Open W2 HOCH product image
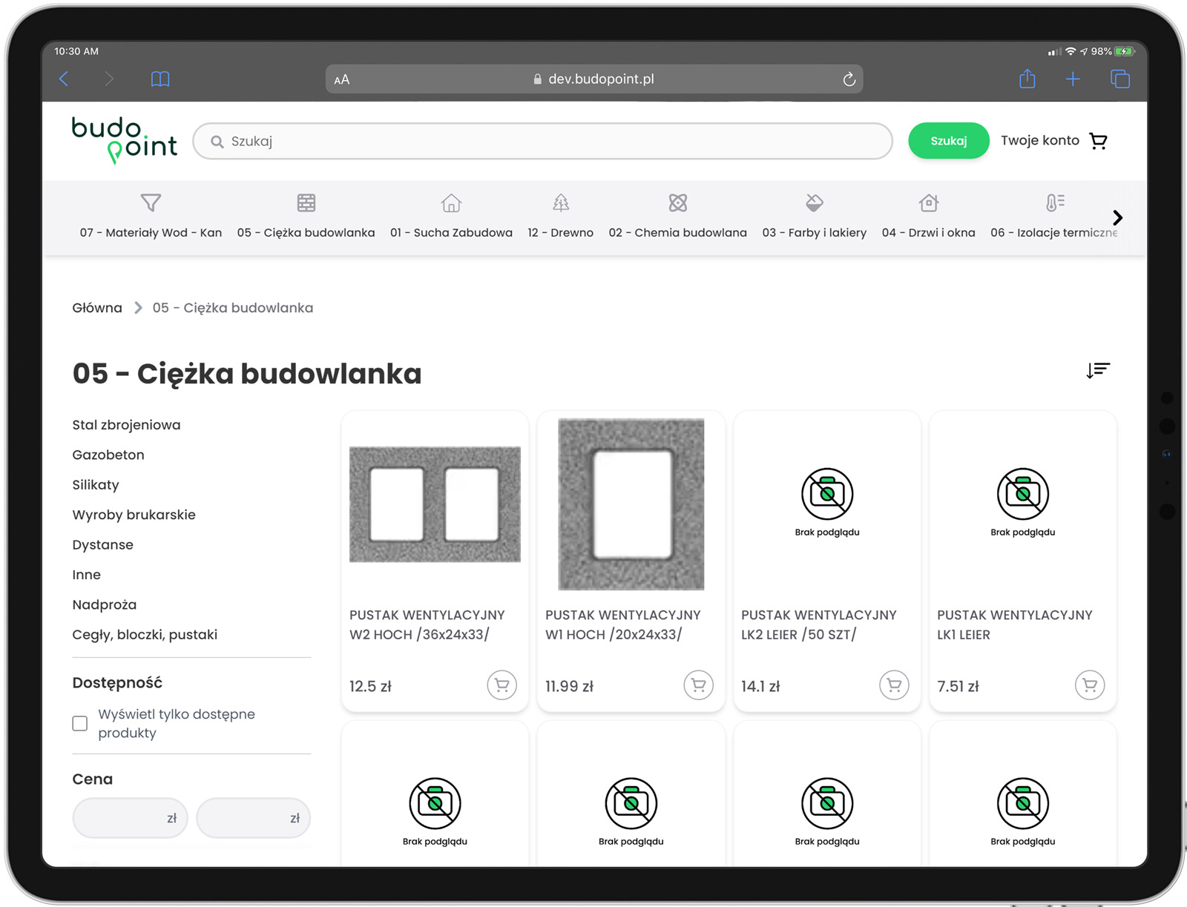This screenshot has width=1187, height=907. 435,504
